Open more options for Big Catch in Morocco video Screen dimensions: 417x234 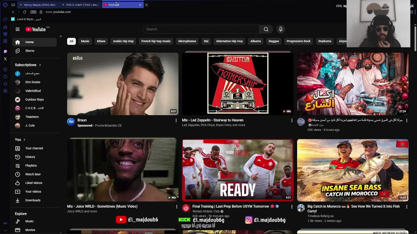[x=406, y=207]
